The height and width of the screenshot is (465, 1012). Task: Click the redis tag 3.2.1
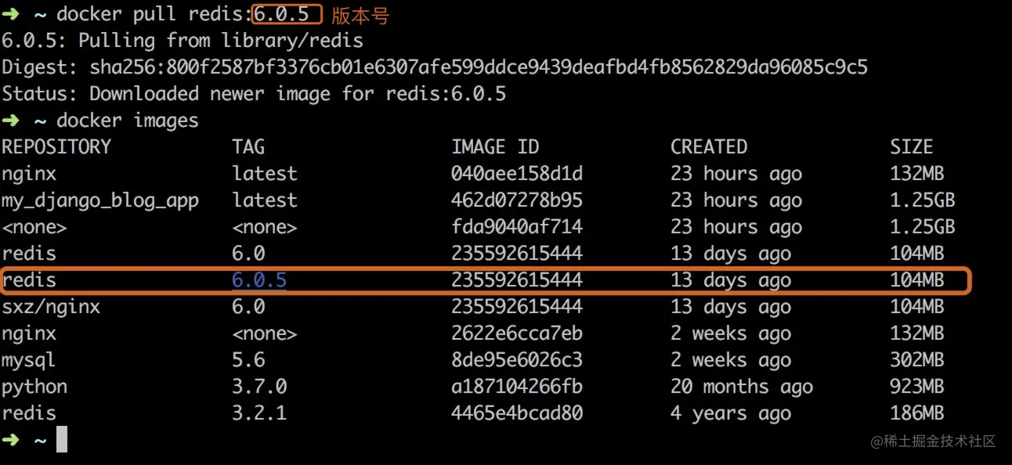(x=259, y=413)
